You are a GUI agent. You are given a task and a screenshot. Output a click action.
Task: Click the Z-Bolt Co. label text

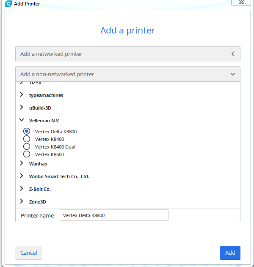coord(40,189)
